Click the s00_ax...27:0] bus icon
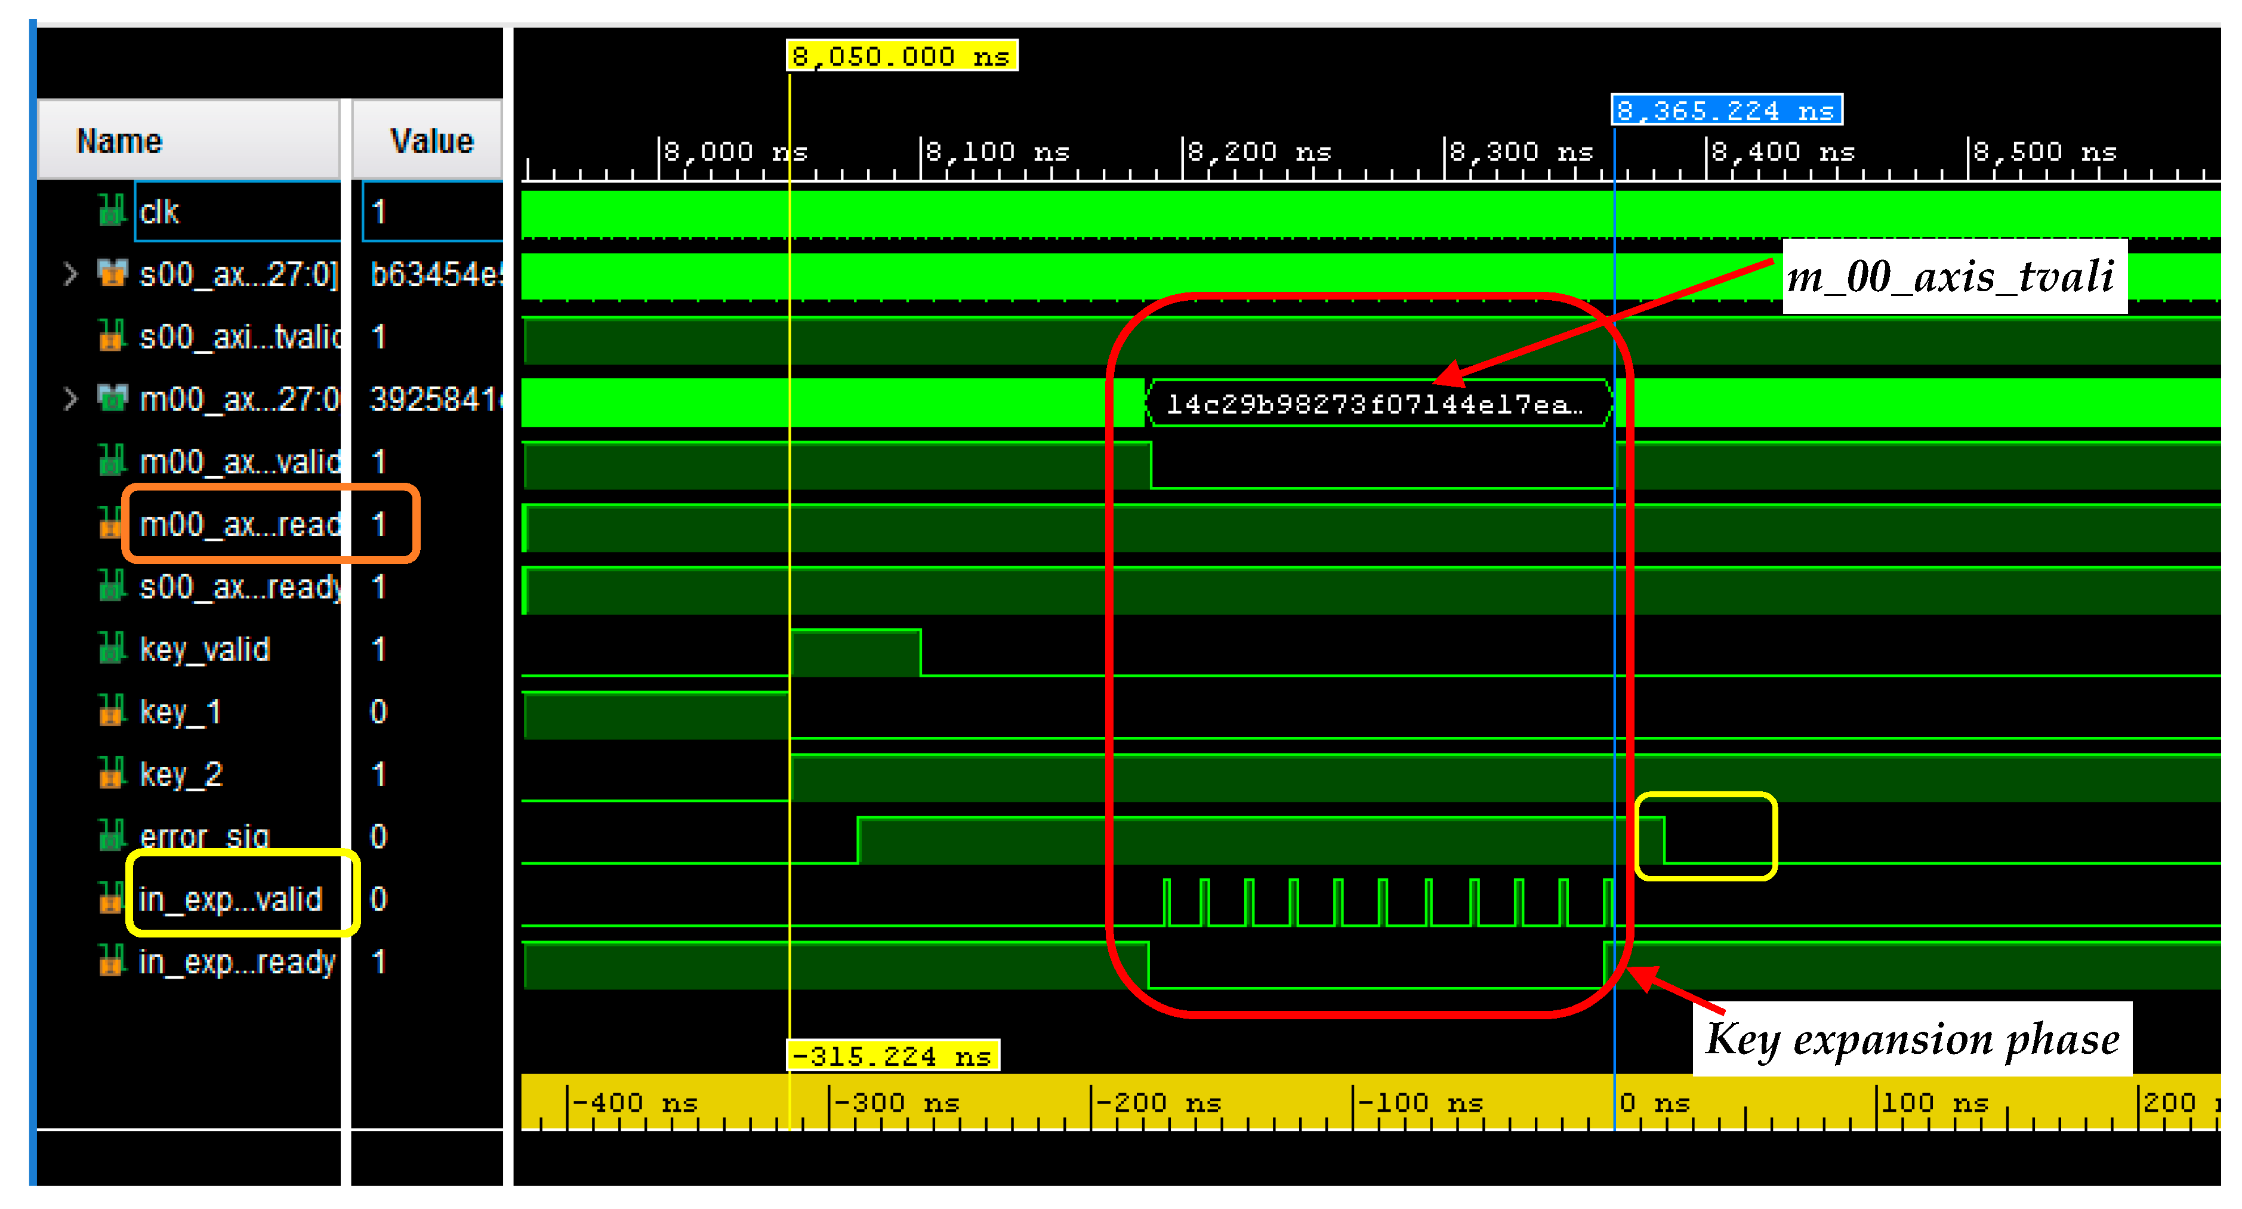Viewport: 2242px width, 1209px height. [x=112, y=273]
